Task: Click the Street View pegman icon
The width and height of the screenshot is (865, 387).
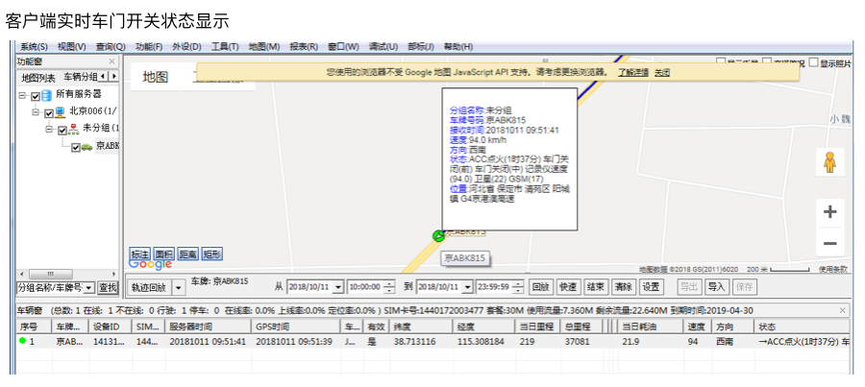Action: pyautogui.click(x=829, y=163)
